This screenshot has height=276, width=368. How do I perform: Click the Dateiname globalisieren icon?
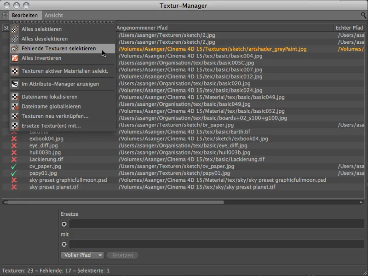15,107
